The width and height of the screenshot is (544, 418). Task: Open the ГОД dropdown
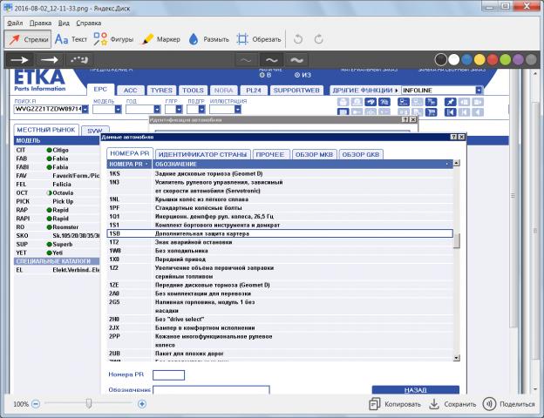(x=157, y=109)
